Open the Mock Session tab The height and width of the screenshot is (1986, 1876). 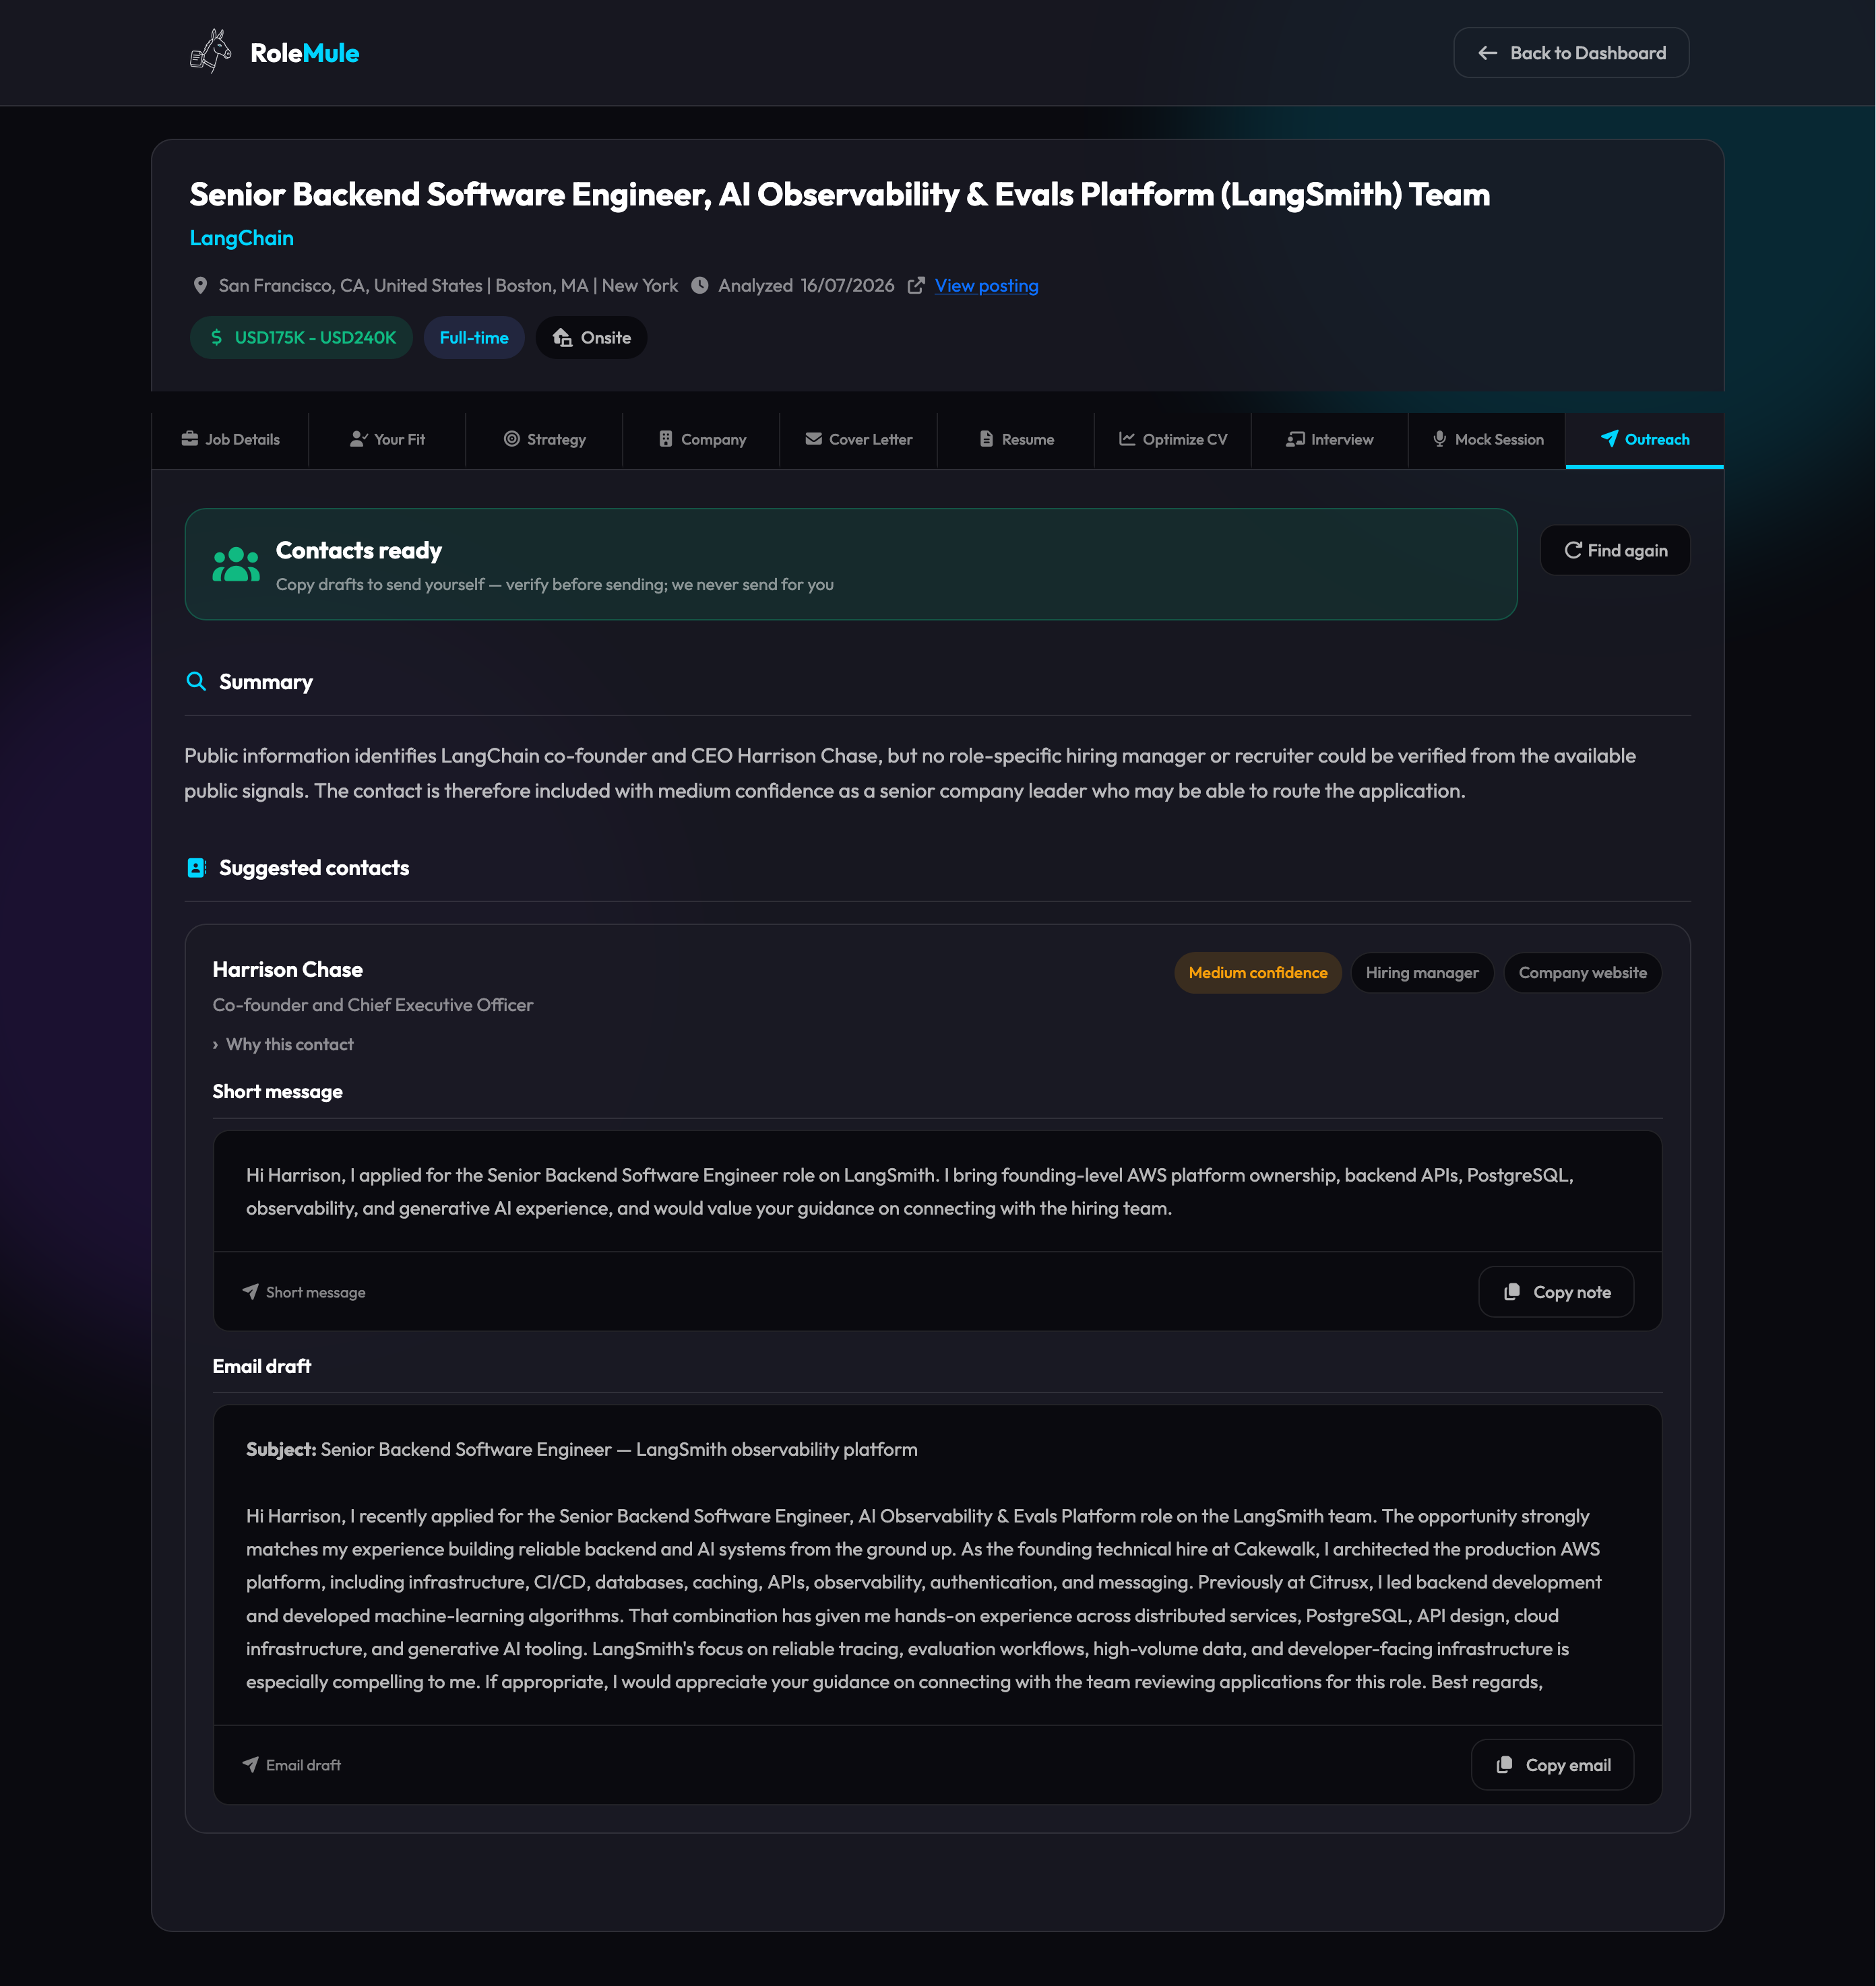click(x=1487, y=440)
